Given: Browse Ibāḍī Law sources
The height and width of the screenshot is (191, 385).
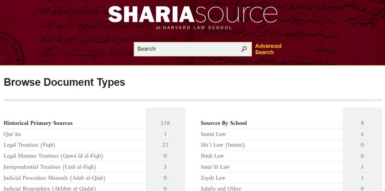Looking at the screenshot, I should pos(212,156).
